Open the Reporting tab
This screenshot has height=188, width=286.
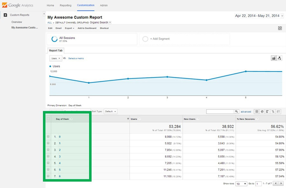click(x=65, y=5)
